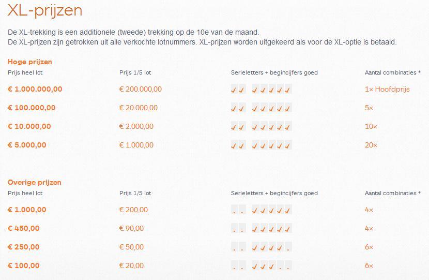Click first digit checkmark in €450,00 row

pyautogui.click(x=255, y=229)
